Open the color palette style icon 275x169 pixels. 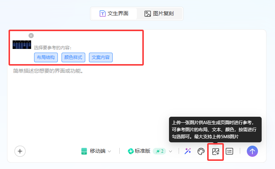pos(201,151)
